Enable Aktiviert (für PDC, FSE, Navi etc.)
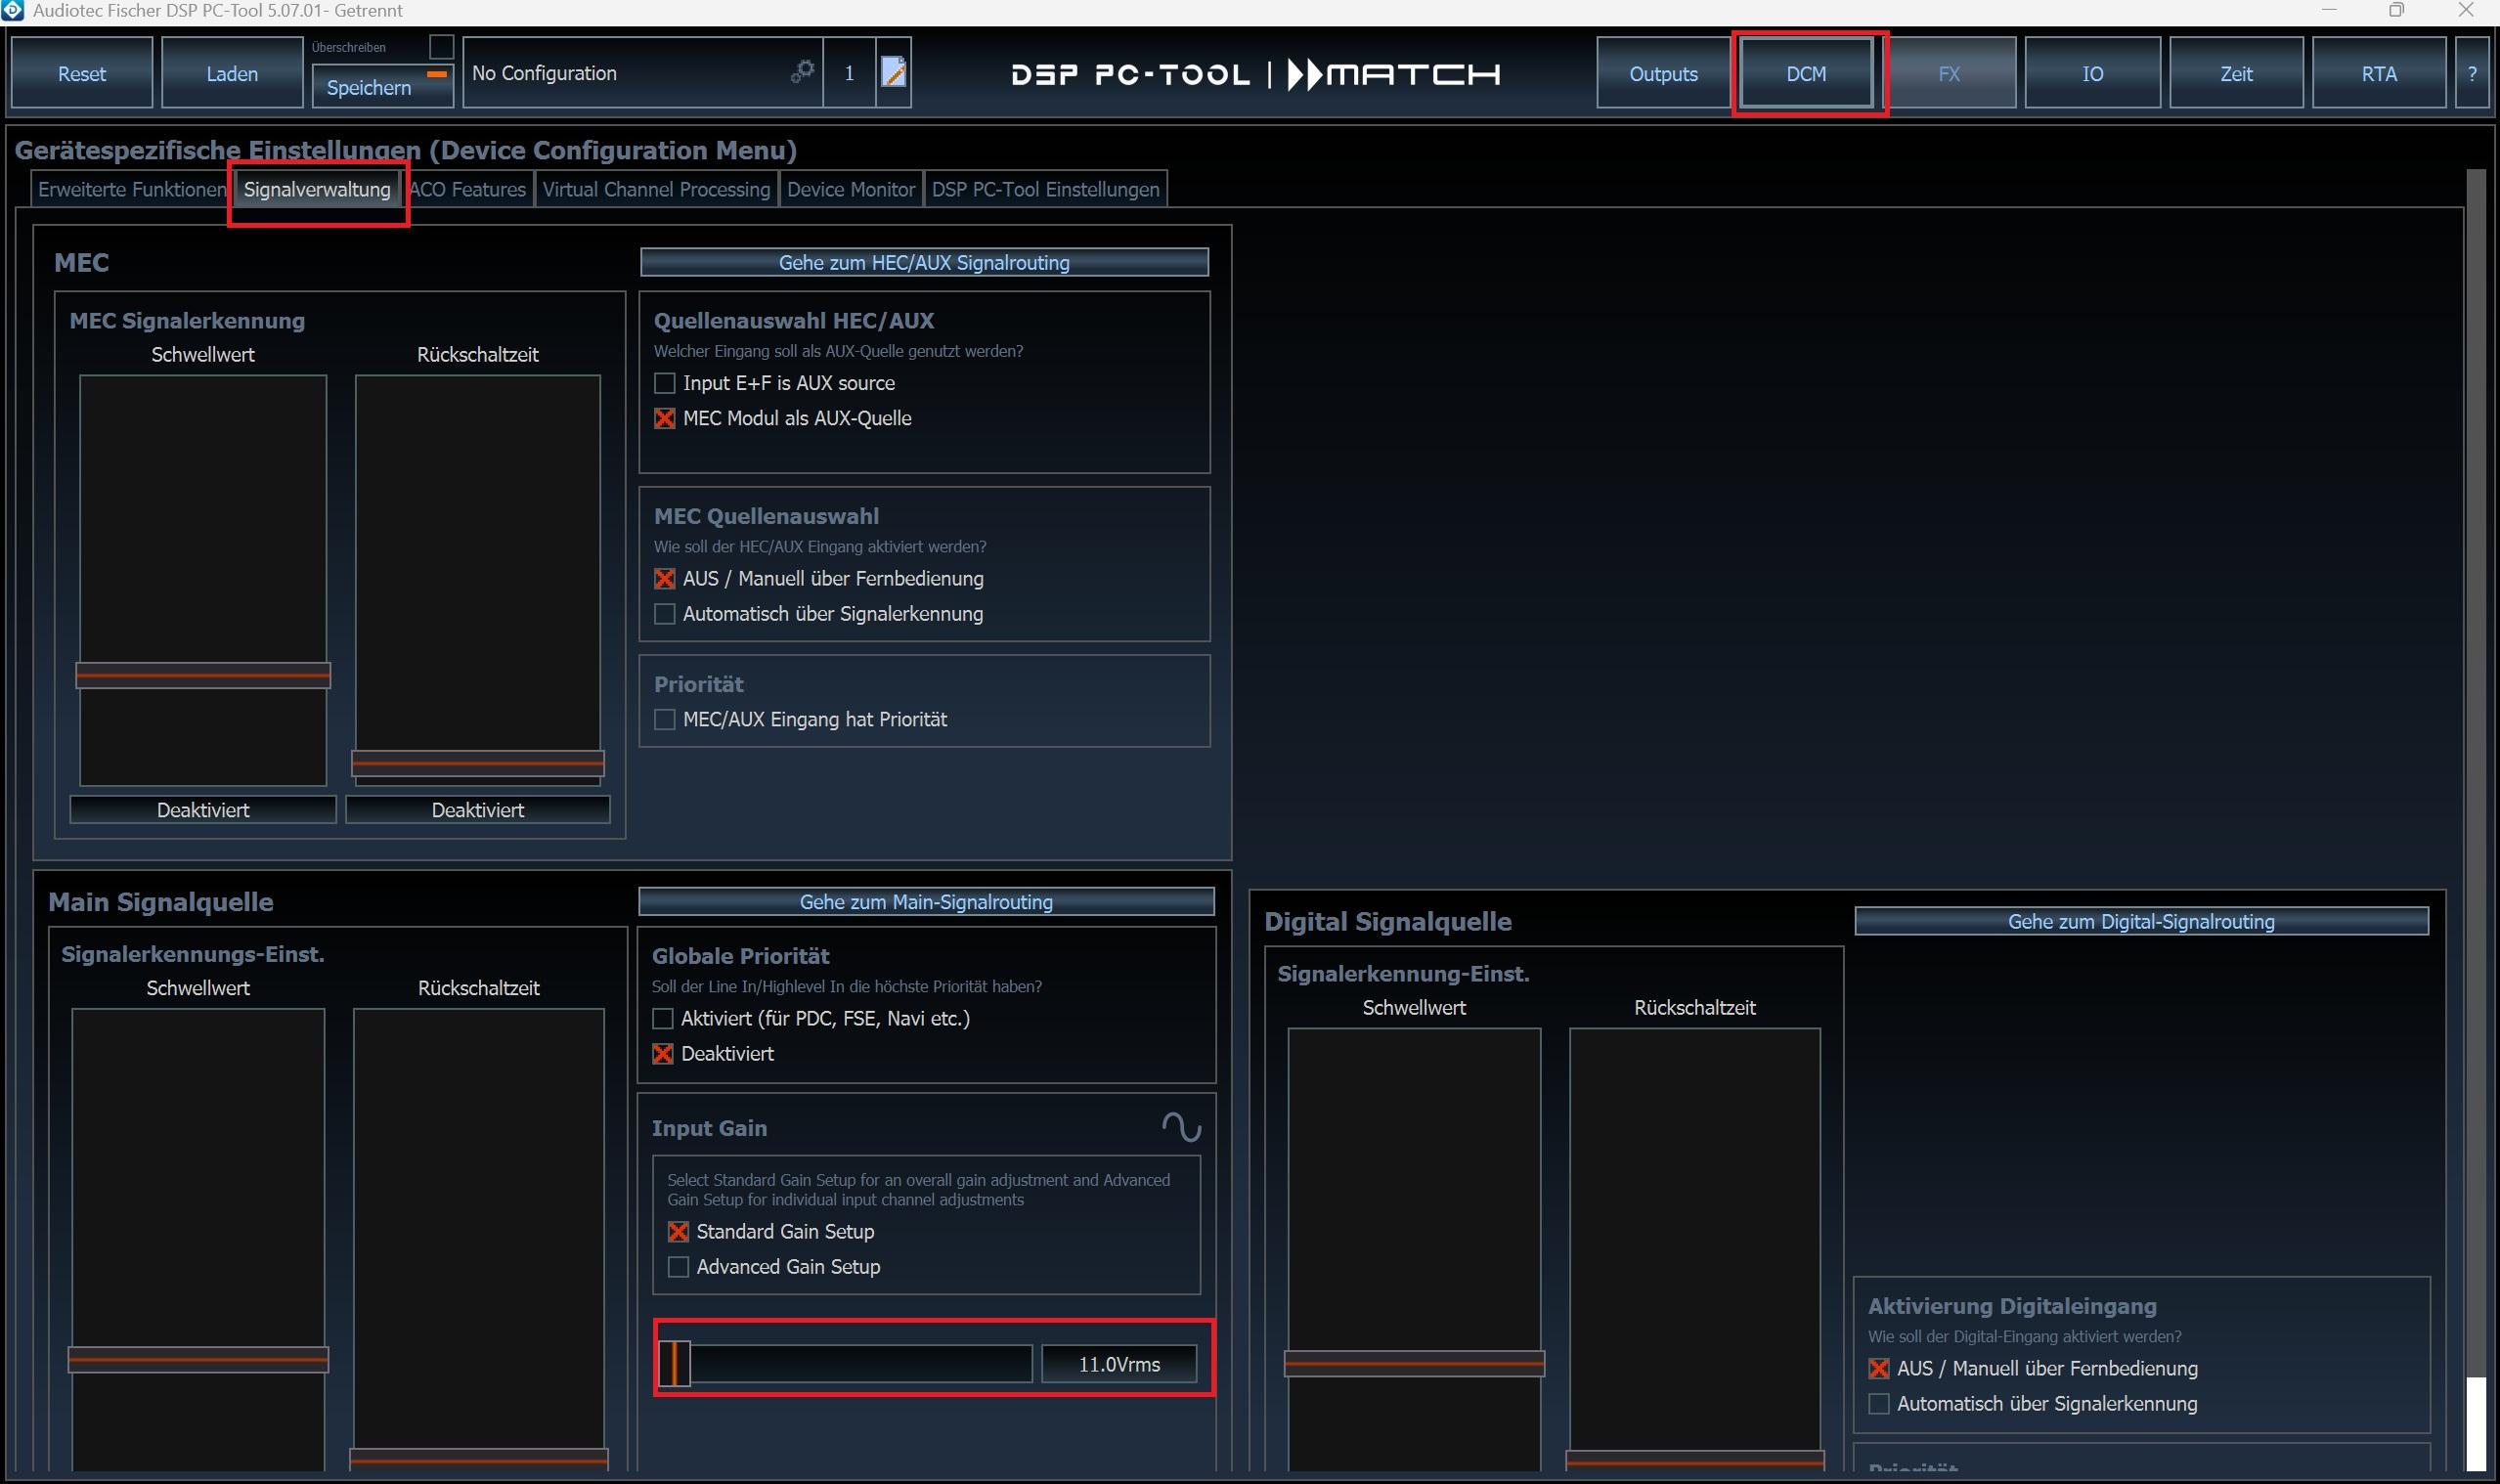 tap(662, 1018)
